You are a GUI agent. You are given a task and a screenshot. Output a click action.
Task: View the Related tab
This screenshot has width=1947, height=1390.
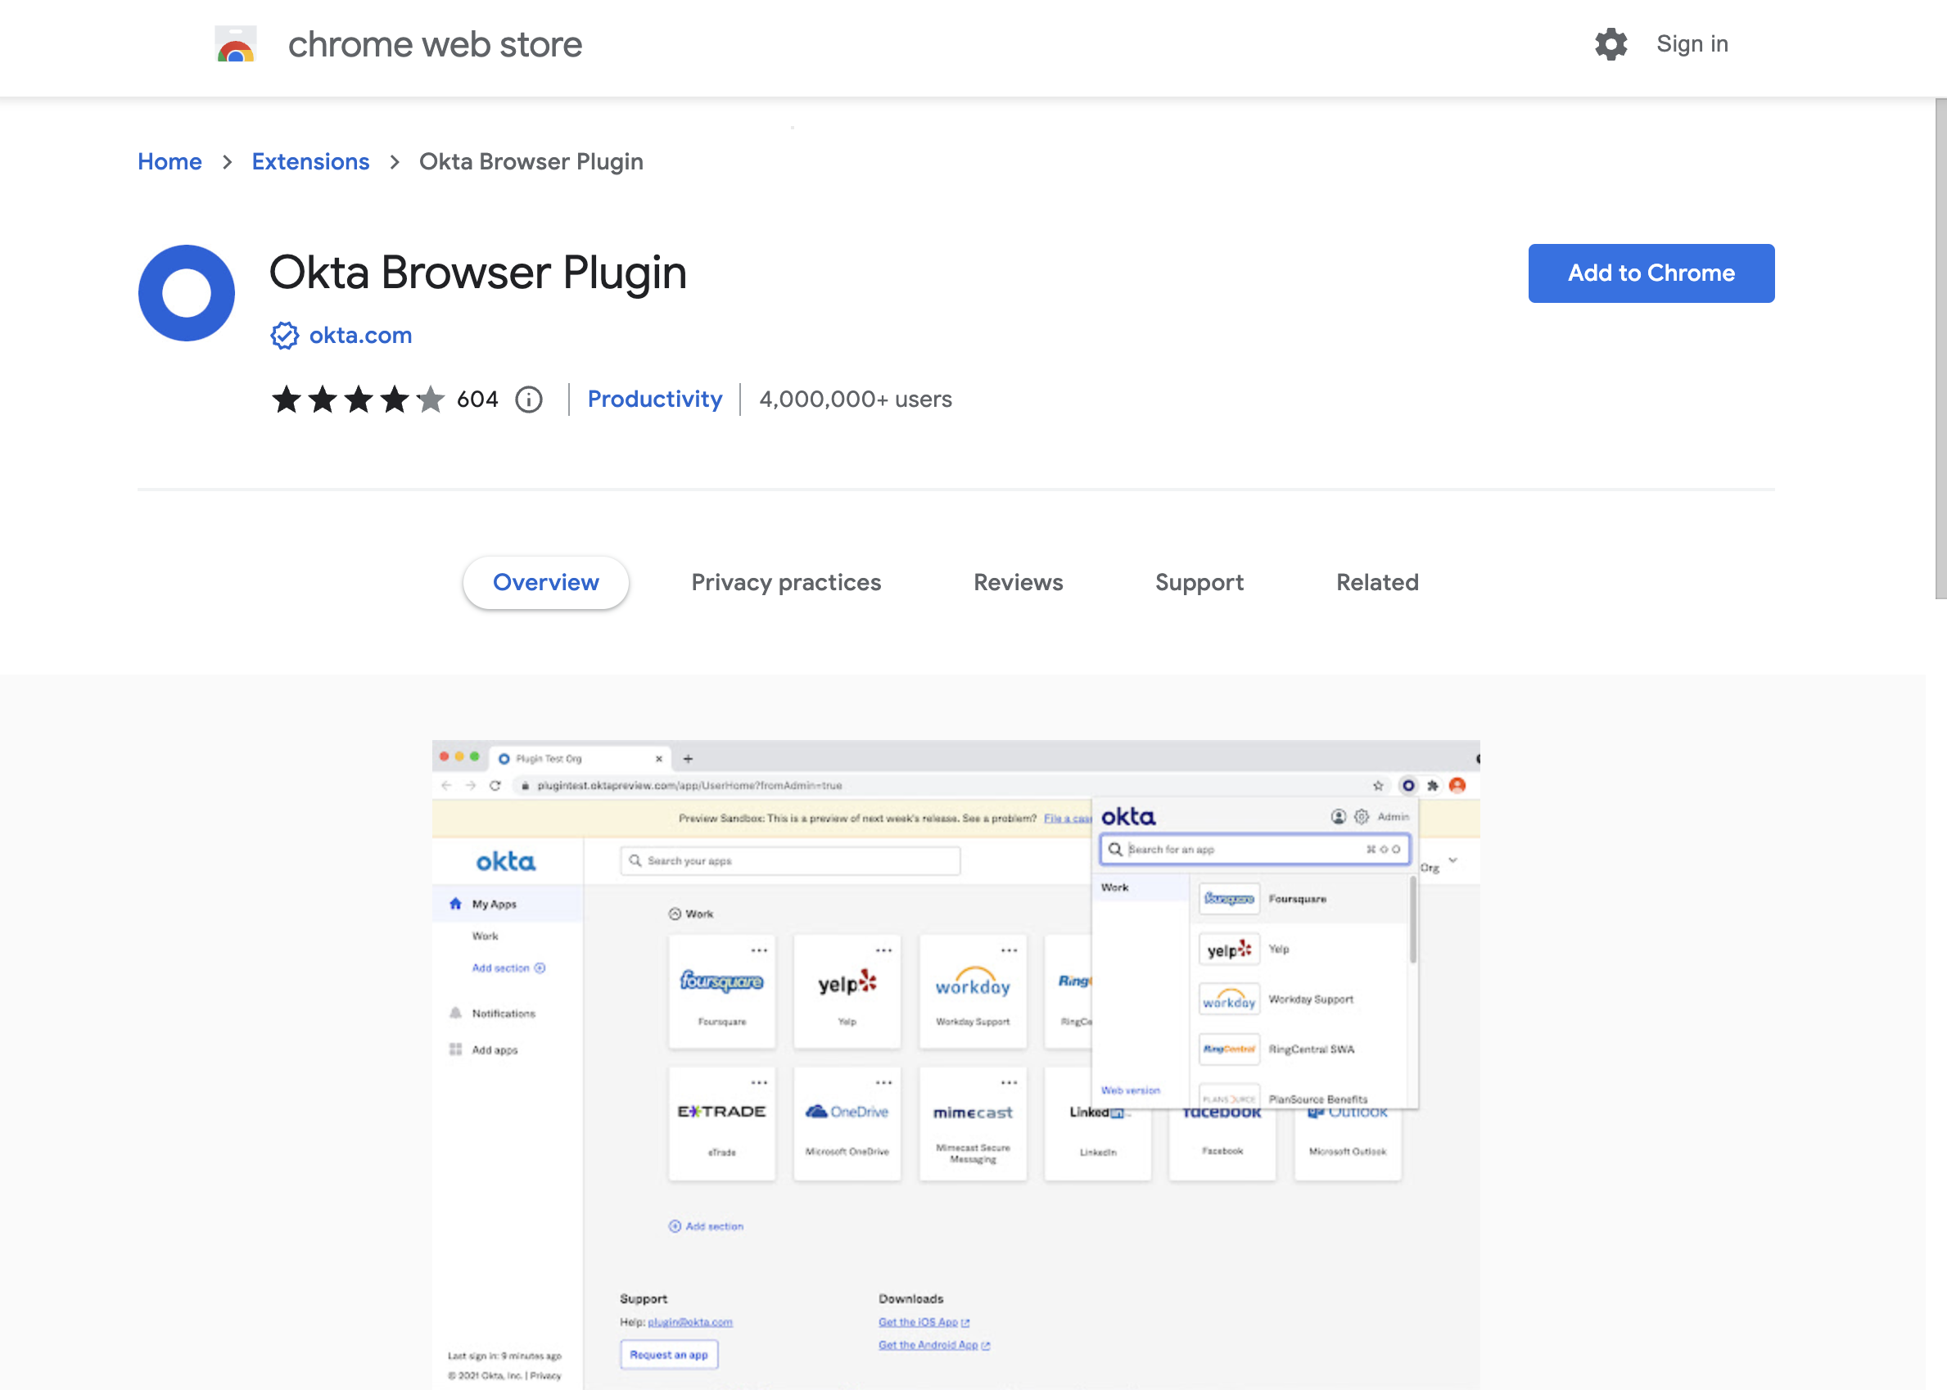[x=1377, y=582]
